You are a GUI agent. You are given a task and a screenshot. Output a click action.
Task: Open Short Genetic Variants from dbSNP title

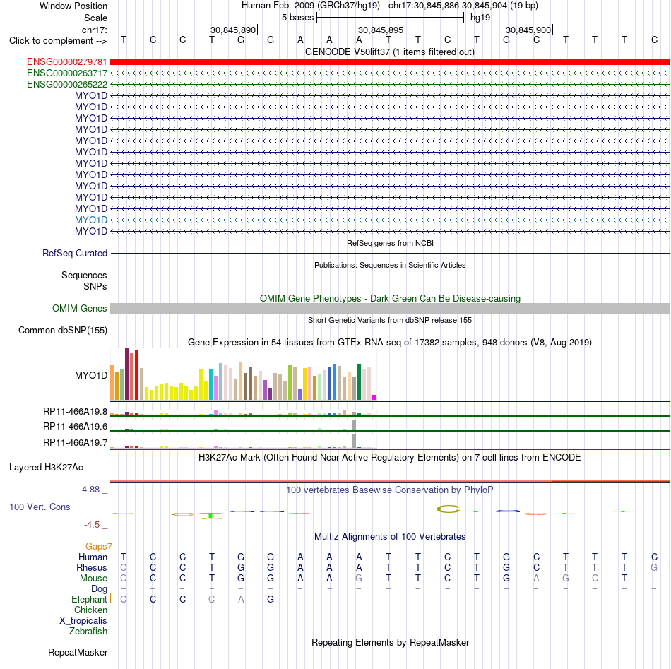tap(390, 320)
